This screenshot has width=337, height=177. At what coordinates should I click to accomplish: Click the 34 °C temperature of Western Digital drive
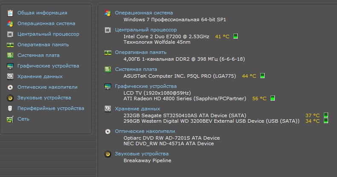tap(312, 121)
